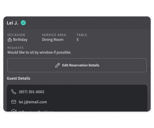The width and height of the screenshot is (154, 128).
Task: Select the phone number (857) 301-6002
Action: [32, 92]
